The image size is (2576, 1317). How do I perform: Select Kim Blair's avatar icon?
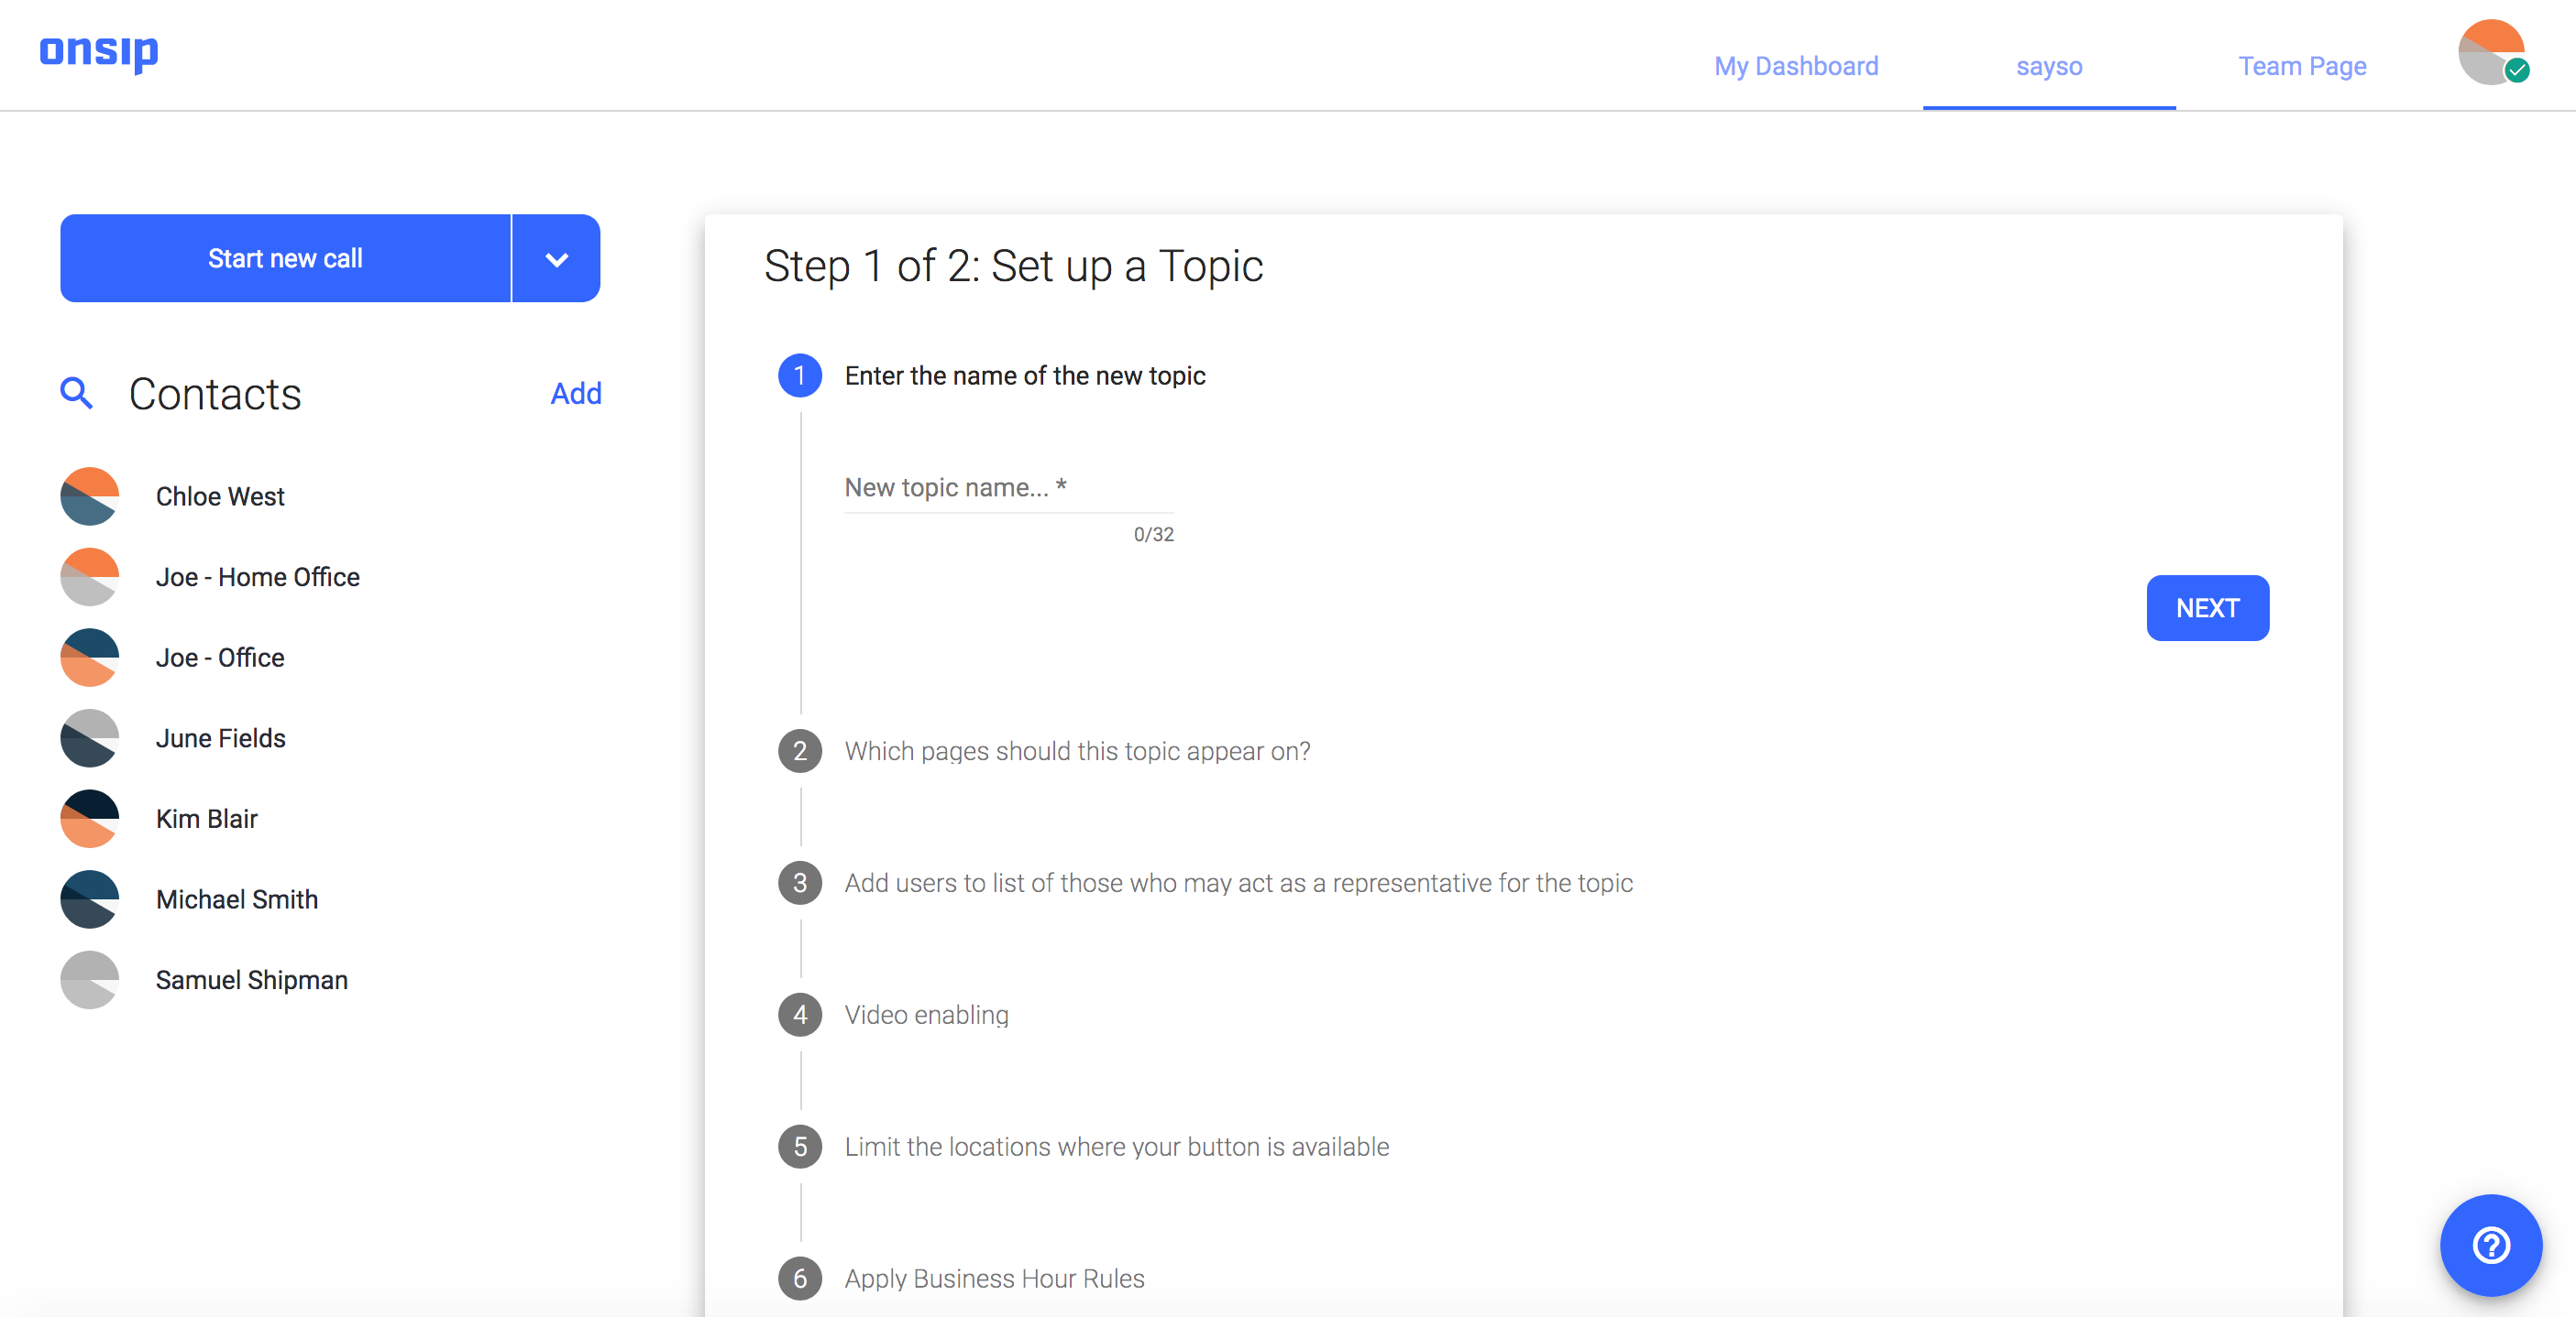(90, 820)
